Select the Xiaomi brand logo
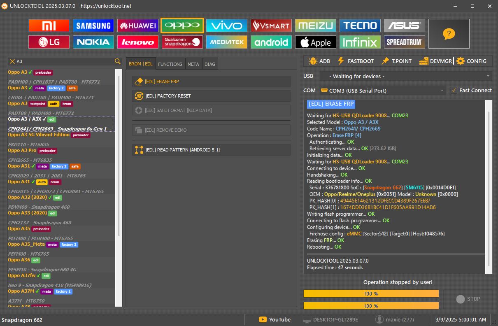The image size is (498, 326). pyautogui.click(x=49, y=26)
